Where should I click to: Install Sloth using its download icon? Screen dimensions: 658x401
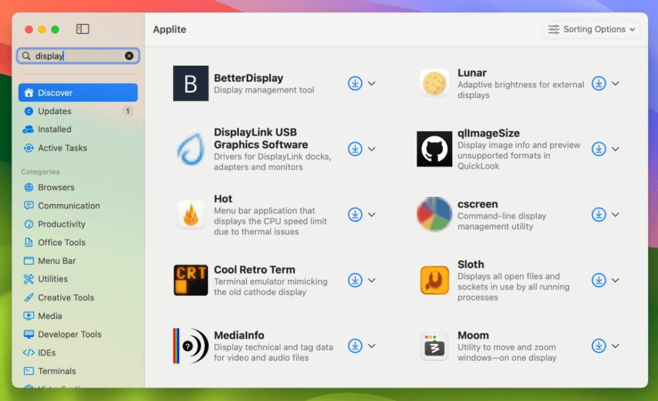tap(599, 280)
